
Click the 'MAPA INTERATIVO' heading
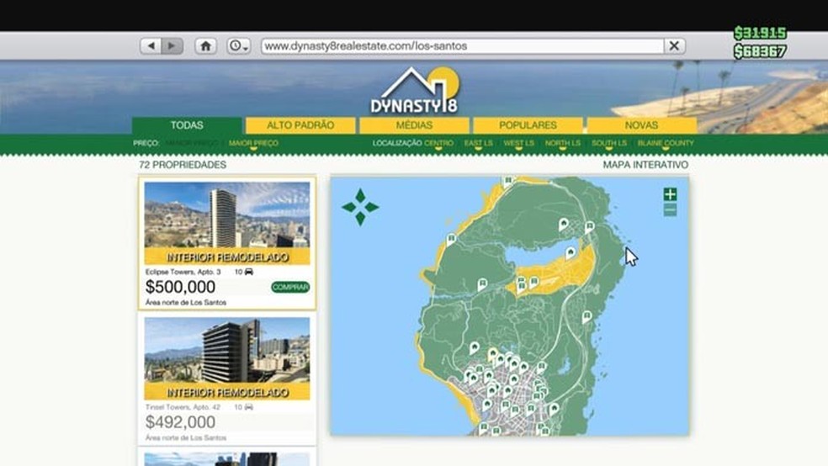click(645, 165)
